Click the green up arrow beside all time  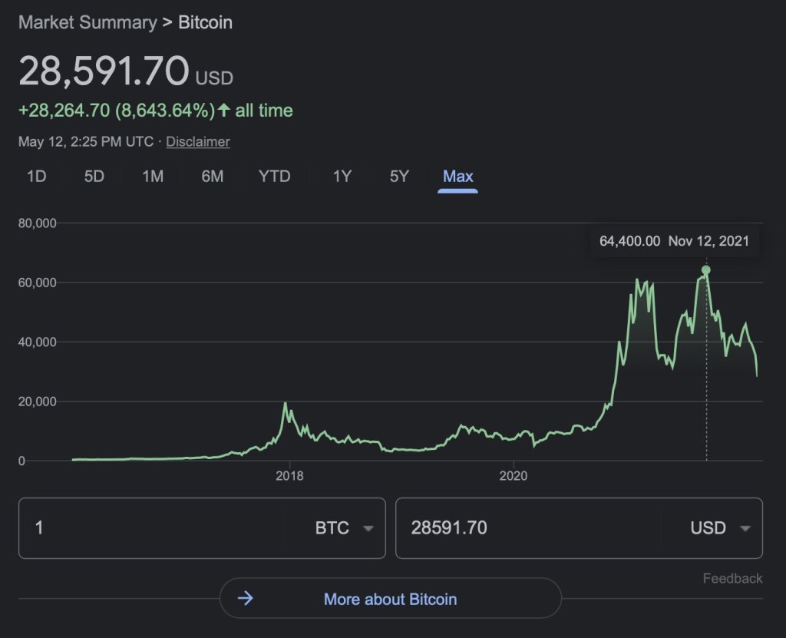[224, 110]
